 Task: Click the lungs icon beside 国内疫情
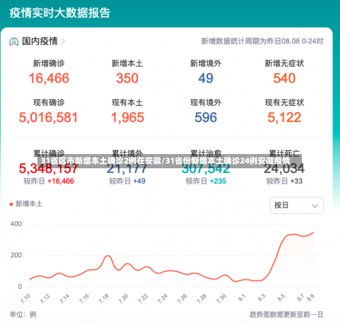[14, 41]
